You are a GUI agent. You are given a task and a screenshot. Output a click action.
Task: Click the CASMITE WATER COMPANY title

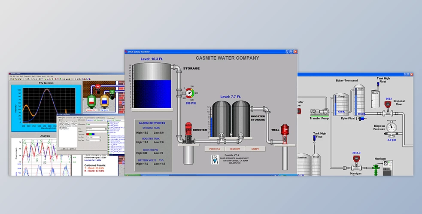227,58
